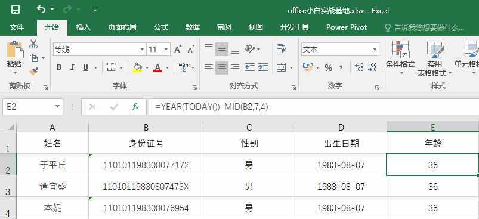Switch to the 页面布局 ribbon tab
Image resolution: width=479 pixels, height=219 pixels.
pos(122,27)
